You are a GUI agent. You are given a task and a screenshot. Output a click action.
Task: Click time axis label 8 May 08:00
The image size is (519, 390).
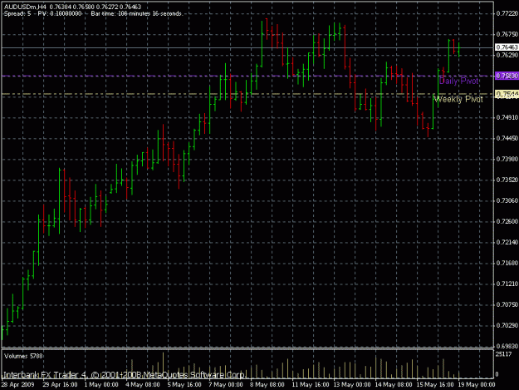pos(267,385)
